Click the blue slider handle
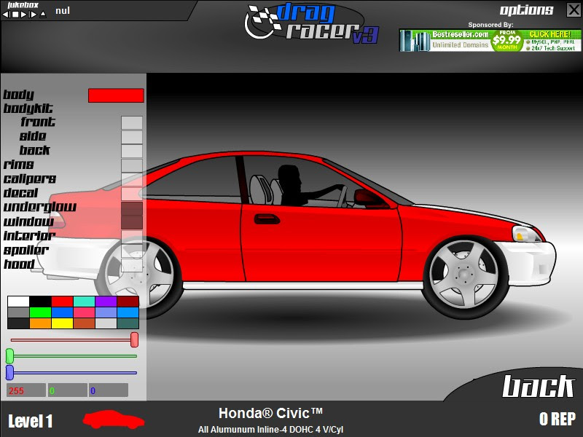 pos(9,372)
